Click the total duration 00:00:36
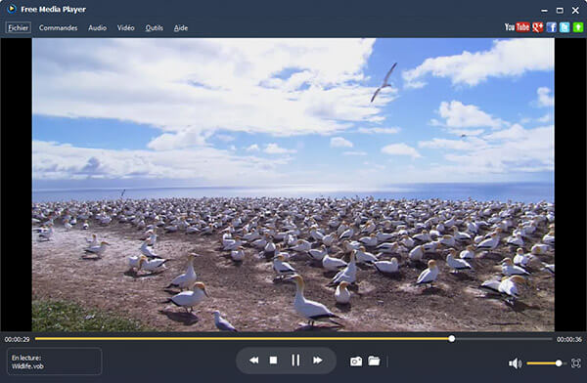 [569, 339]
